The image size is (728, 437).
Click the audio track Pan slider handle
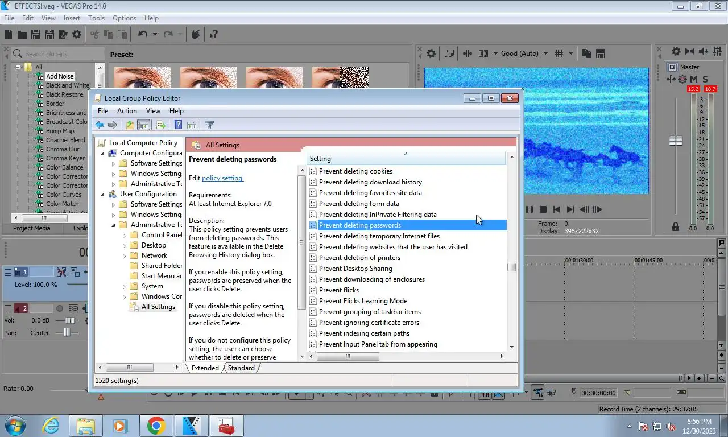click(x=67, y=332)
